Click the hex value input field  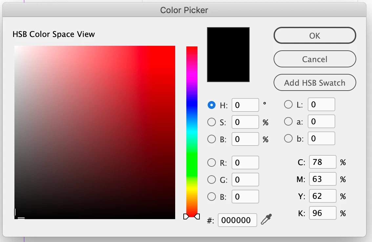click(x=237, y=220)
